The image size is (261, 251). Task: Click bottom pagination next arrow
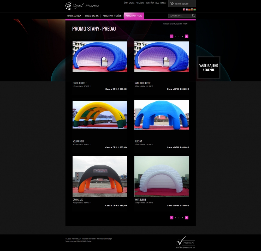(187, 218)
